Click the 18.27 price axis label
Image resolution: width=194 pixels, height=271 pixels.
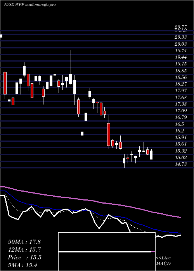[181, 84]
